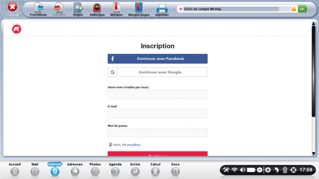Click the page scroll down arrow
The height and width of the screenshot is (179, 319).
314,154
